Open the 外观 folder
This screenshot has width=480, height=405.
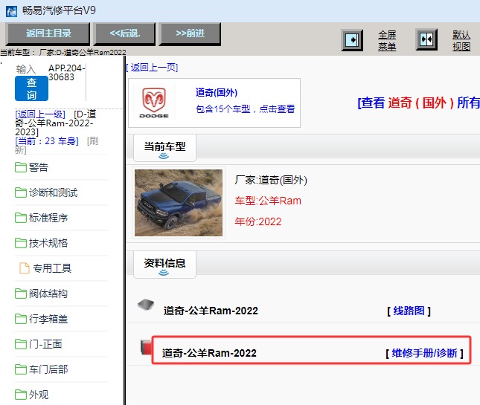(x=38, y=395)
